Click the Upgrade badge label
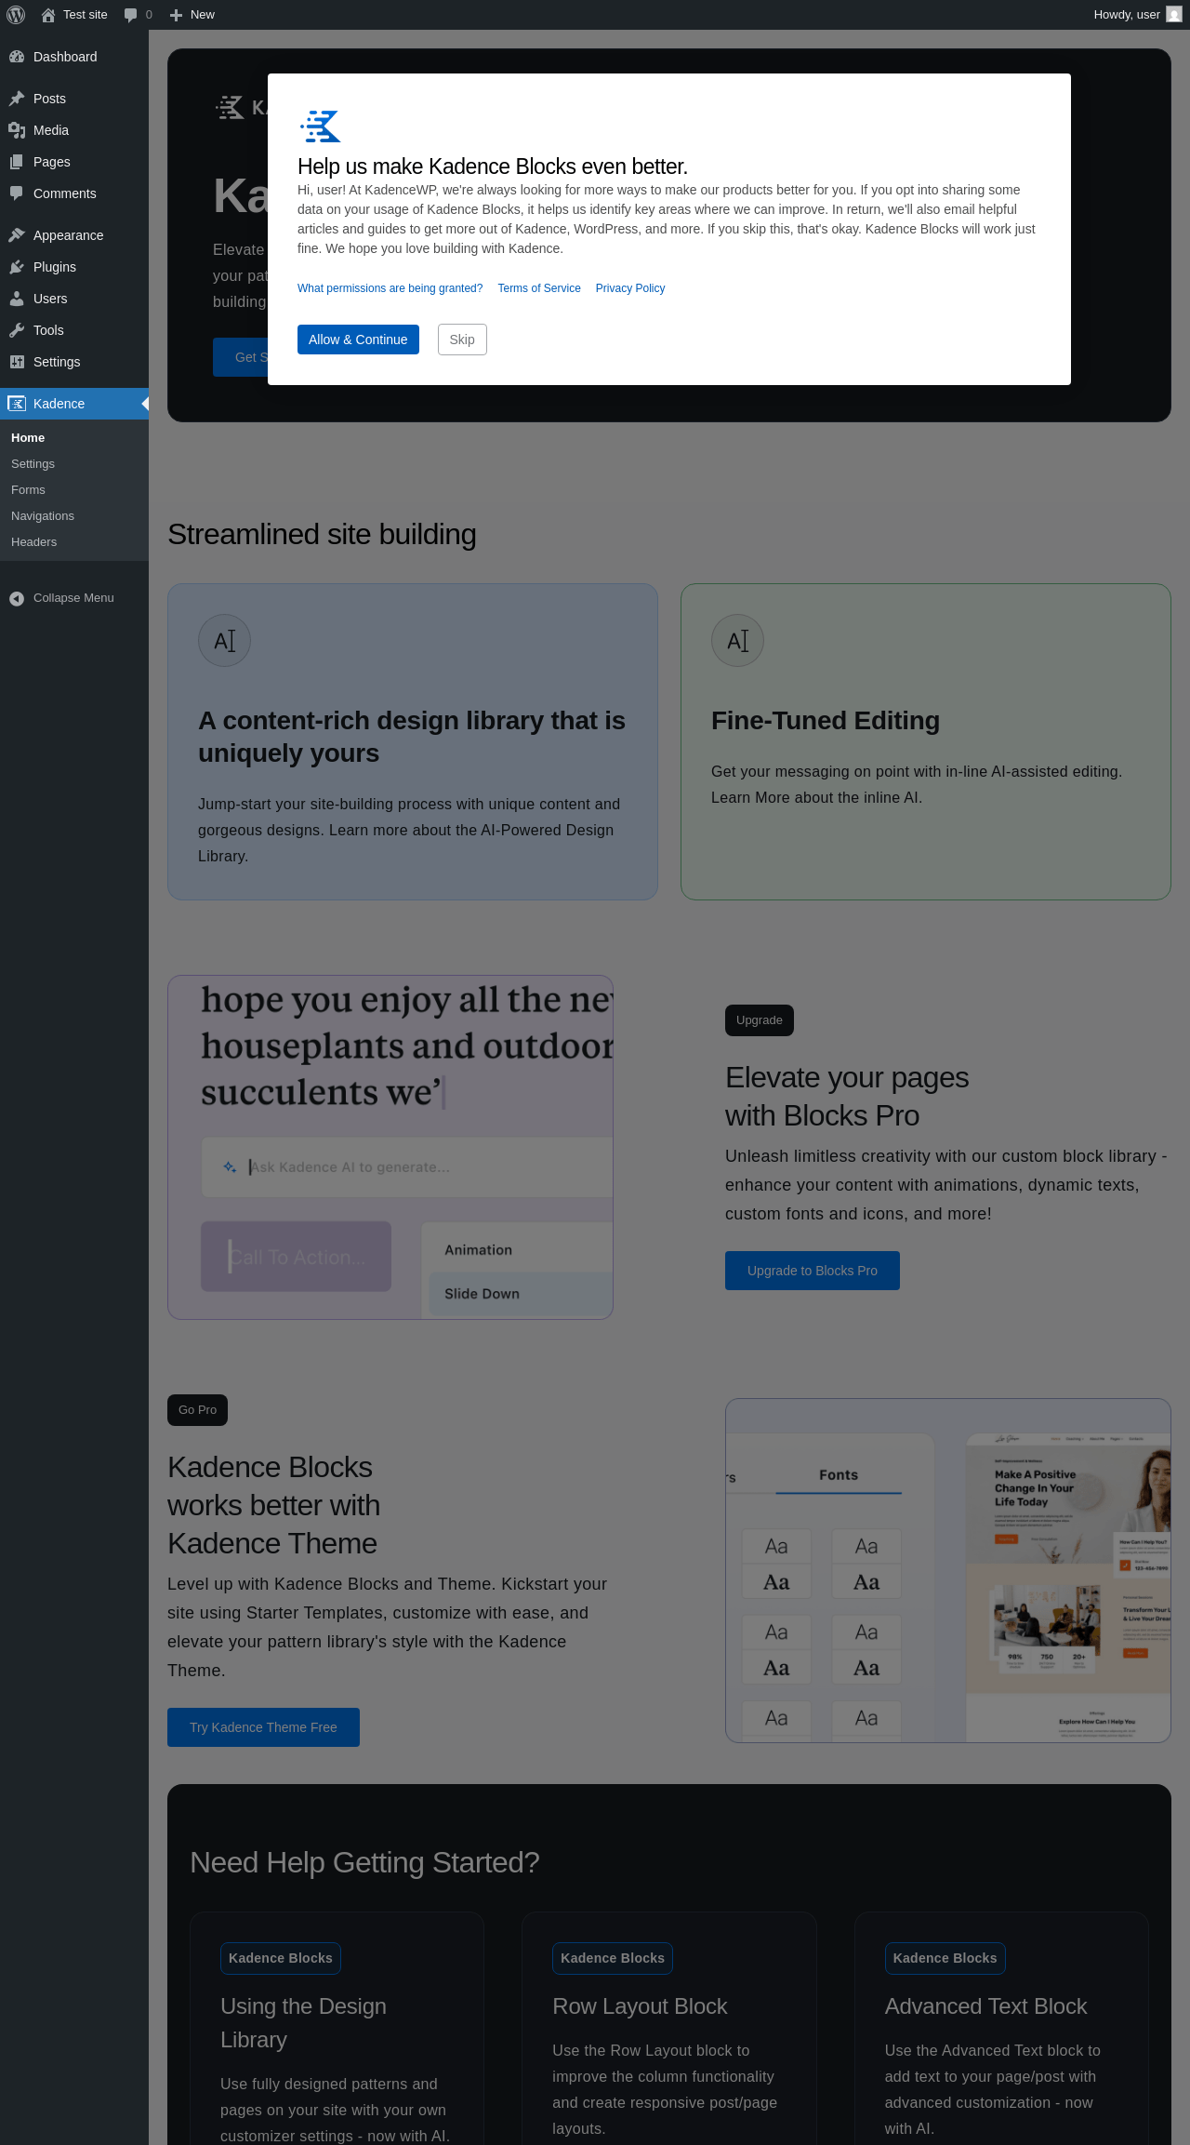This screenshot has height=2145, width=1190. click(x=760, y=1020)
